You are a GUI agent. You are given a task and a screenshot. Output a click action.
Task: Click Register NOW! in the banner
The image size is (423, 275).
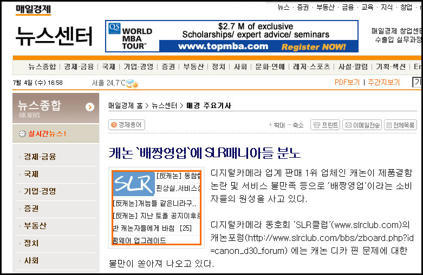pyautogui.click(x=314, y=47)
